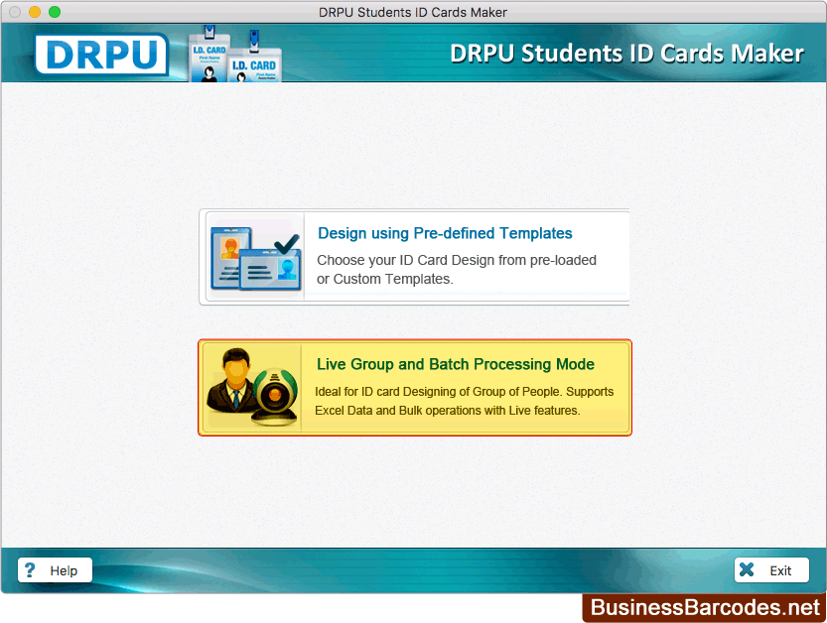Click the ID cards icon for Pre-defined Templates
827x623 pixels.
256,258
